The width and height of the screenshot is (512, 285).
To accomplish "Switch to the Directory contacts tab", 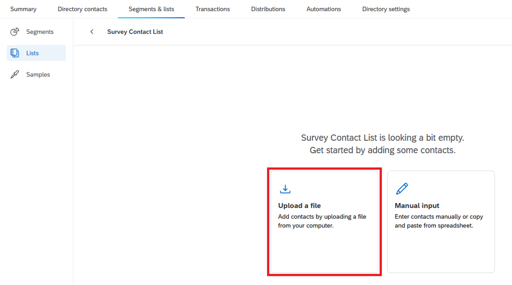I will coord(82,9).
